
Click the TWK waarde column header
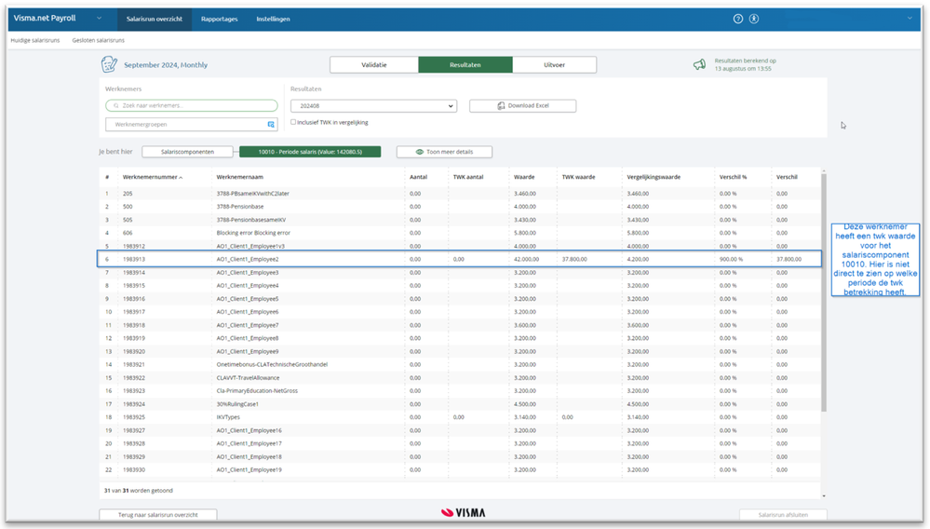click(x=578, y=177)
